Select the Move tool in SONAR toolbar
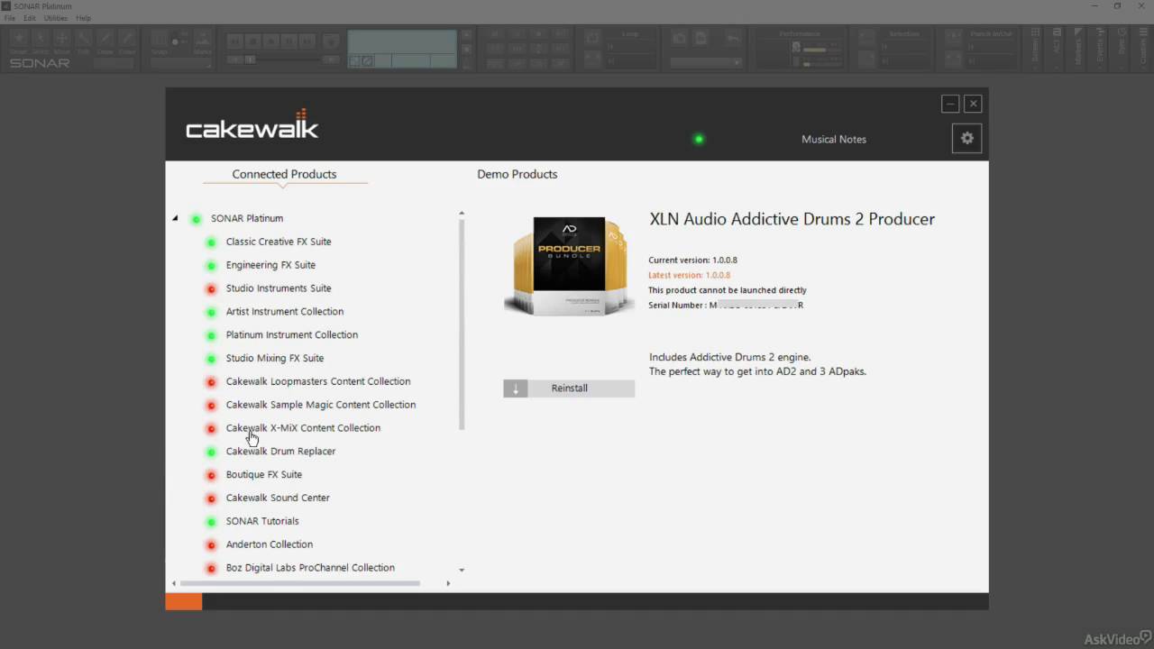The height and width of the screenshot is (649, 1154). pos(62,39)
